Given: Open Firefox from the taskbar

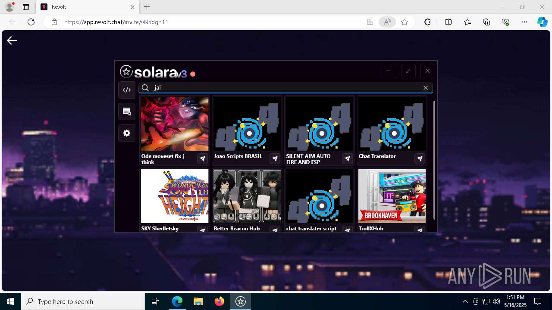Looking at the screenshot, I should pyautogui.click(x=219, y=301).
